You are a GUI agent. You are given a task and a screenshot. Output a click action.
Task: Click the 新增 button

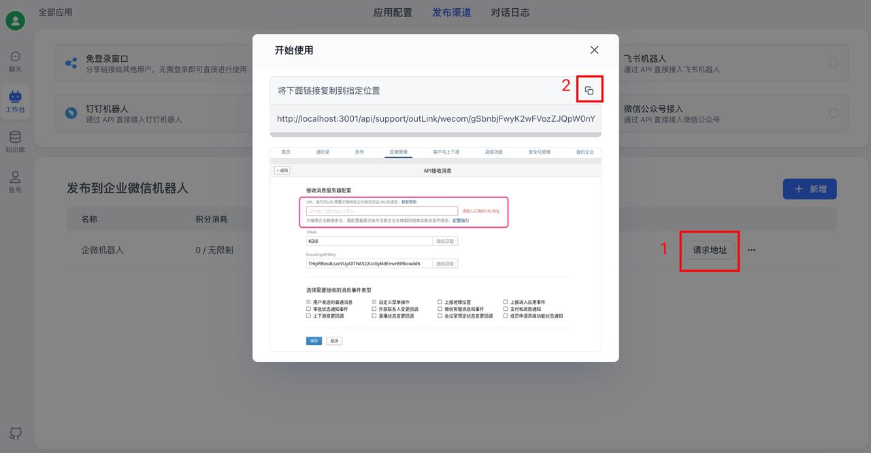click(810, 189)
